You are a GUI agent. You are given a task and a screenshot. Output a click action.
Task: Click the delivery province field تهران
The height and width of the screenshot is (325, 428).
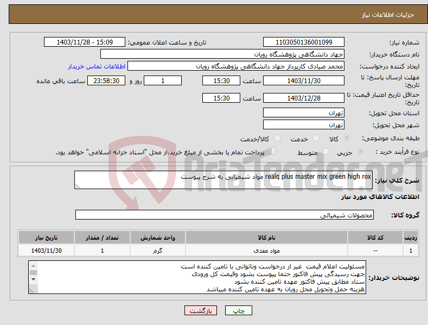click(304, 112)
